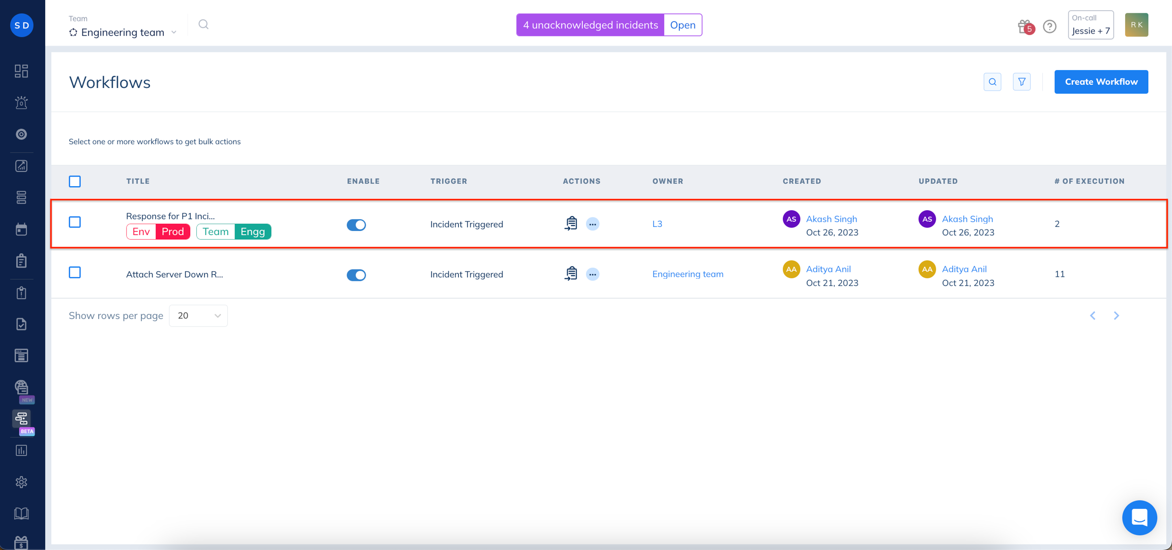Viewport: 1172px width, 550px height.
Task: Open more actions for Response for P1 workflow
Action: [593, 224]
